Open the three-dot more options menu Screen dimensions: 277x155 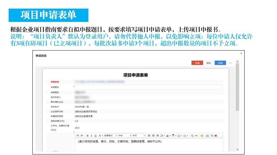[230, 63]
